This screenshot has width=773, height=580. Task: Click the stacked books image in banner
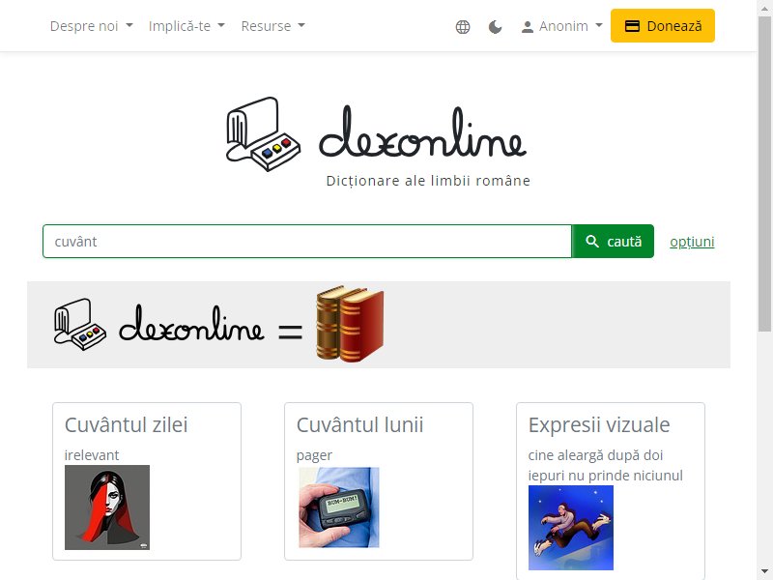[x=350, y=324]
